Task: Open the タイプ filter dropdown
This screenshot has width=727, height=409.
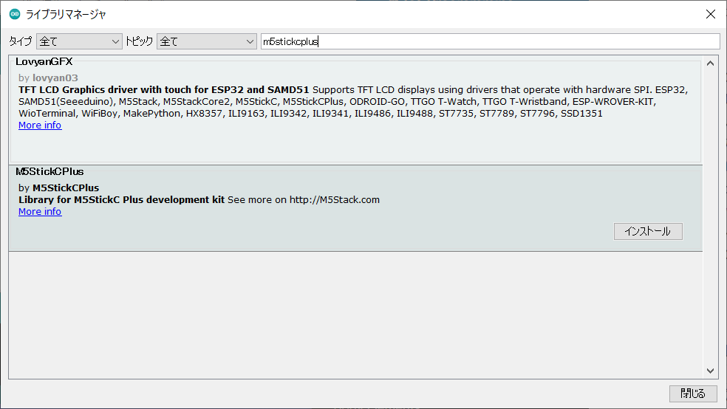Action: [x=78, y=41]
